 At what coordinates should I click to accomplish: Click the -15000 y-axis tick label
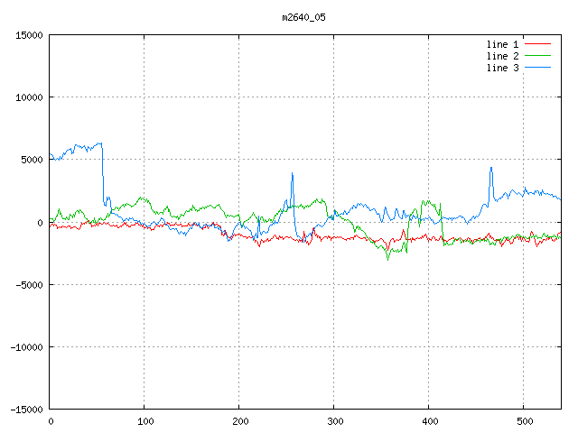click(26, 409)
